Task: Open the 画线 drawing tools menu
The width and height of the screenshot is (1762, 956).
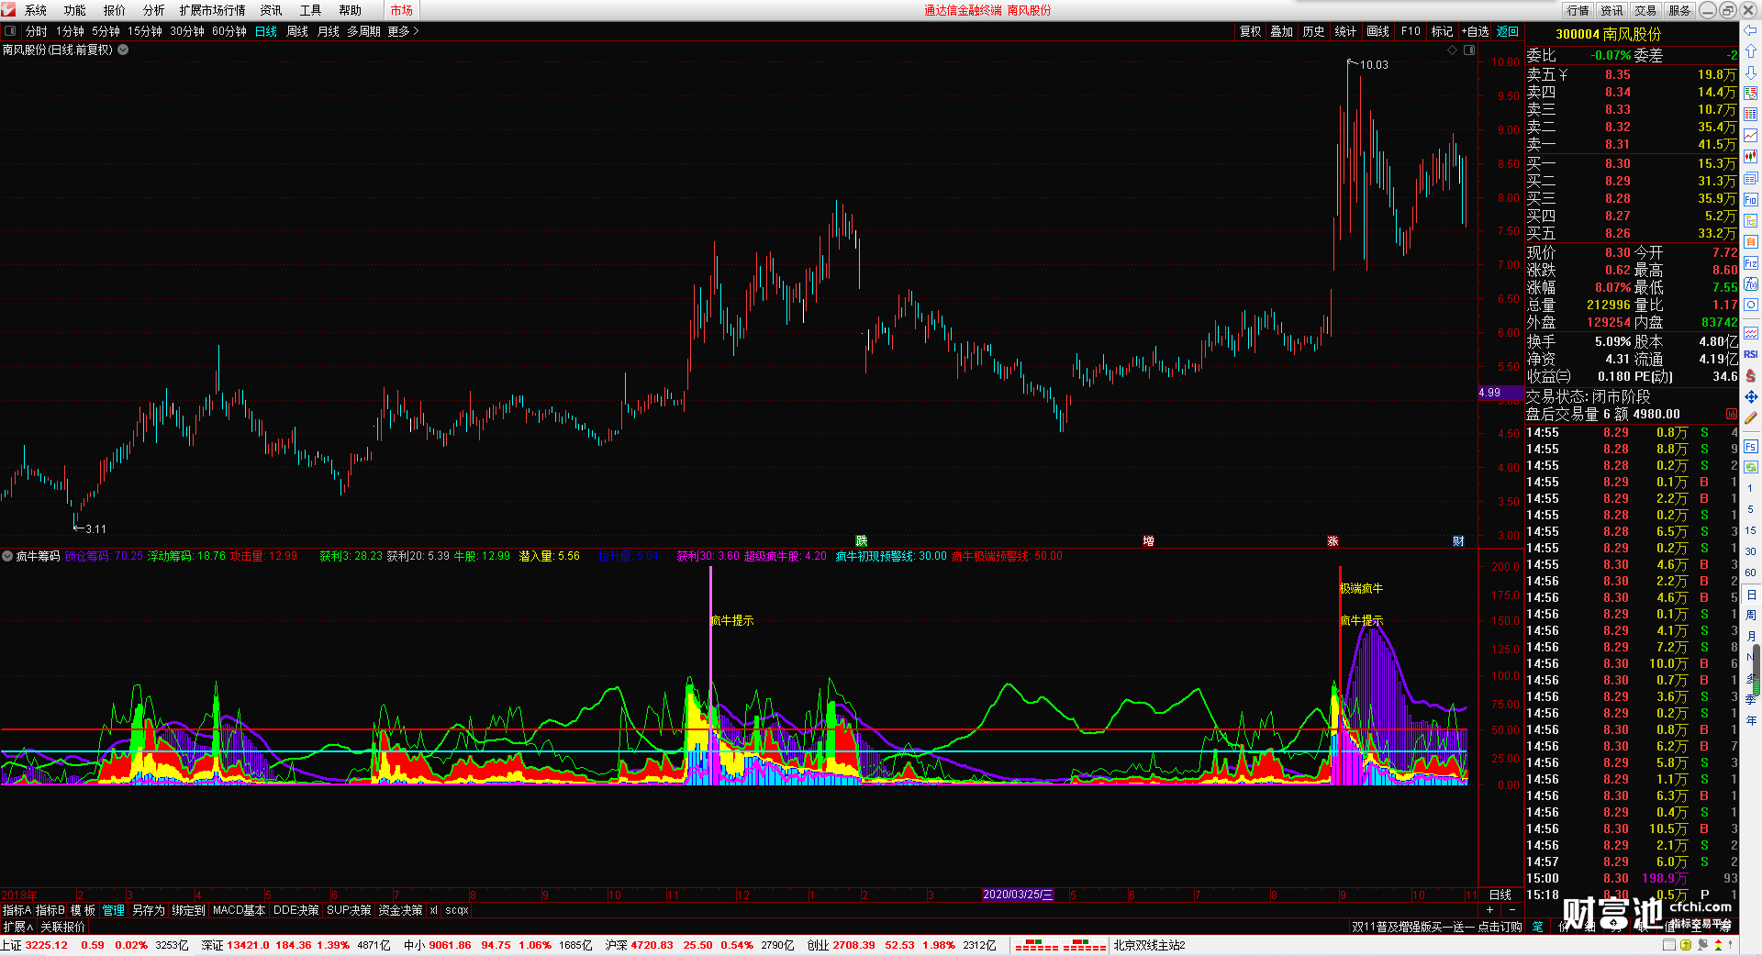Action: point(1377,31)
